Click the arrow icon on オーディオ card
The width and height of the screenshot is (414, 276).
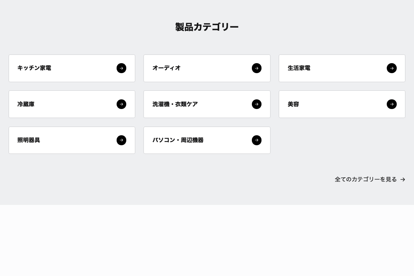tap(257, 68)
